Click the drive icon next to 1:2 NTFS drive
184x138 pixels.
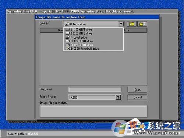pyautogui.click(x=68, y=33)
